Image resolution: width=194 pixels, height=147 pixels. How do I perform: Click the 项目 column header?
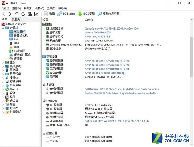pos(46,19)
